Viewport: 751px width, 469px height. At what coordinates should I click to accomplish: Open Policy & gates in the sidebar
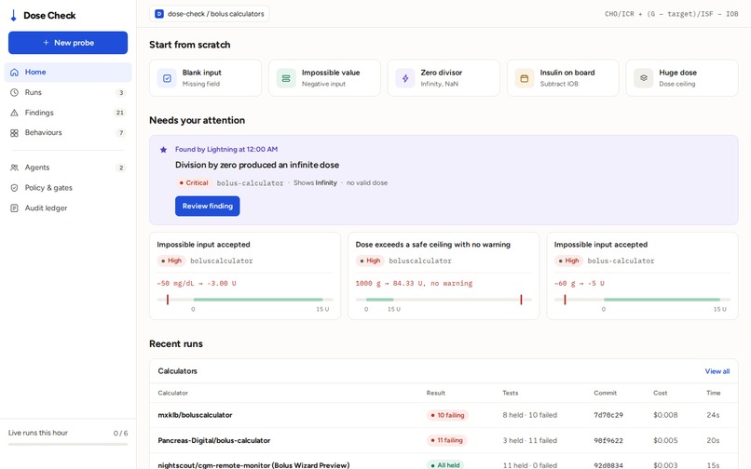68,188
